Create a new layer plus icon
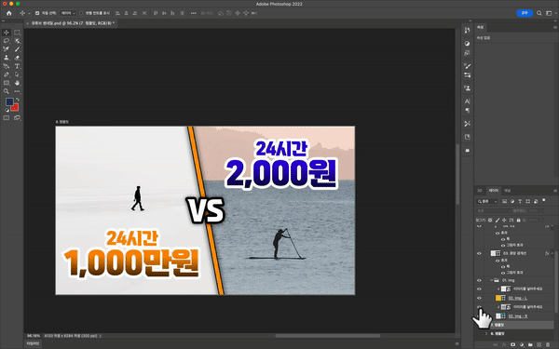The image size is (559, 349). [x=539, y=344]
